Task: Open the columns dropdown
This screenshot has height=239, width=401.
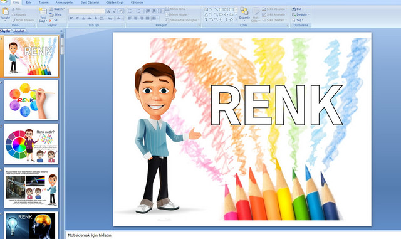Action: click(155, 18)
